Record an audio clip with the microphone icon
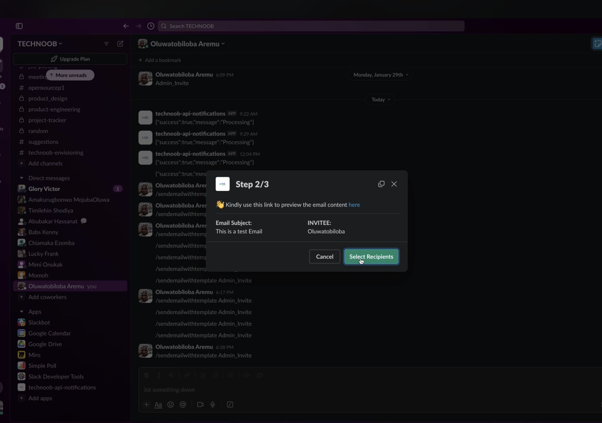This screenshot has width=602, height=423. point(213,404)
